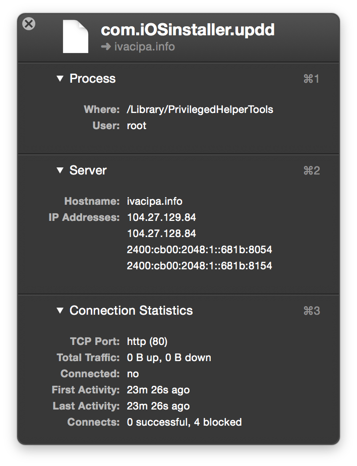Select IP address 104.27.128.84
Image resolution: width=357 pixels, height=466 pixels.
click(x=161, y=234)
